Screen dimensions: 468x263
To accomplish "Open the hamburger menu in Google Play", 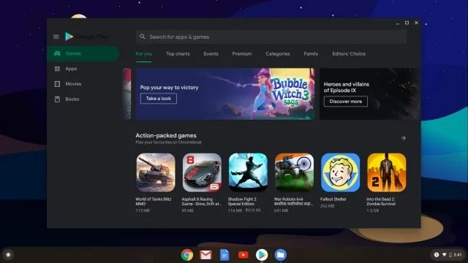I will click(x=56, y=37).
